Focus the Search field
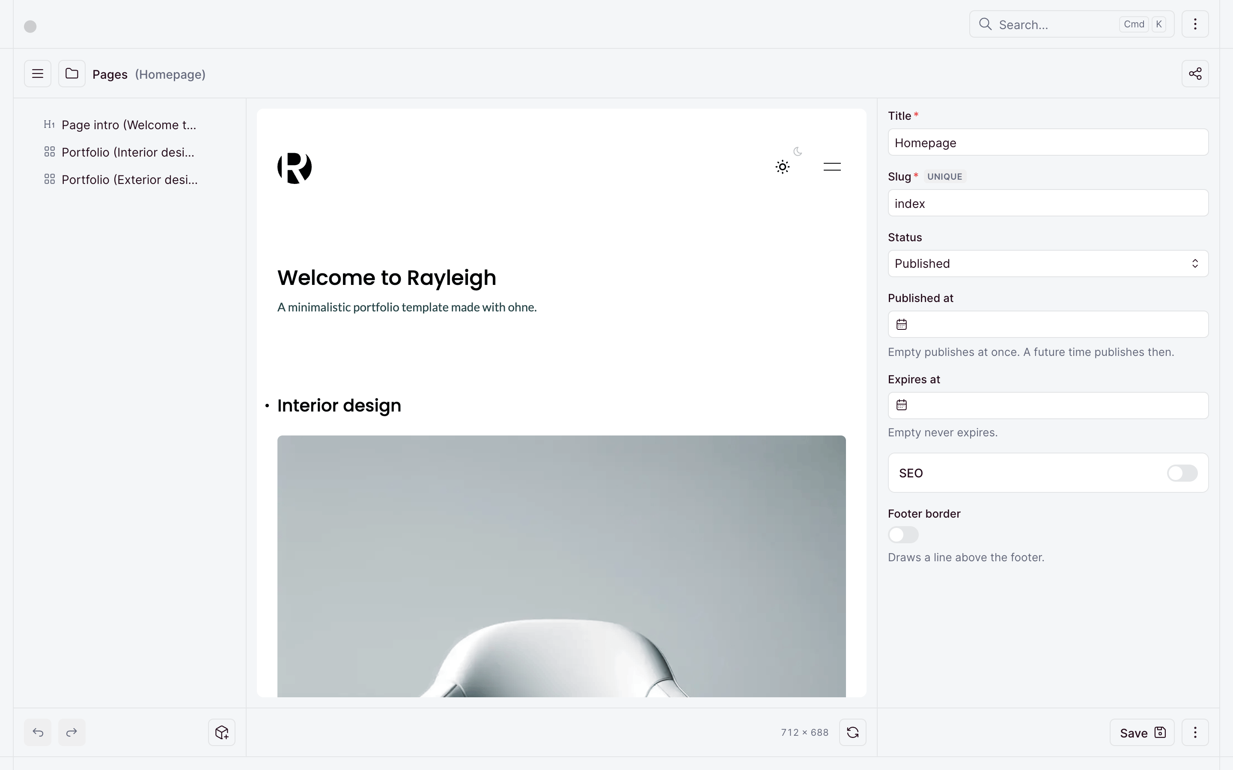Screen dimensions: 1233x770 (x=1072, y=24)
